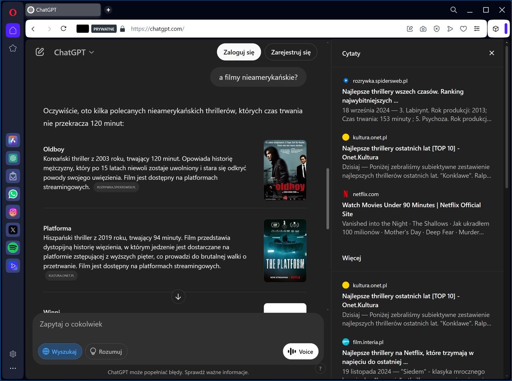The height and width of the screenshot is (381, 512).
Task: Open the ChatGPT sidebar panel icon
Action: coord(13,158)
